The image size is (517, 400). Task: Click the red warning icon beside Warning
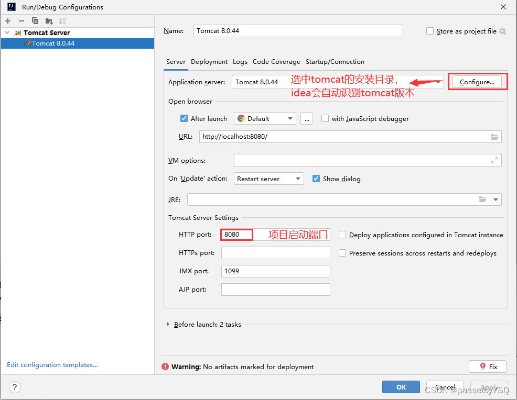tap(165, 366)
